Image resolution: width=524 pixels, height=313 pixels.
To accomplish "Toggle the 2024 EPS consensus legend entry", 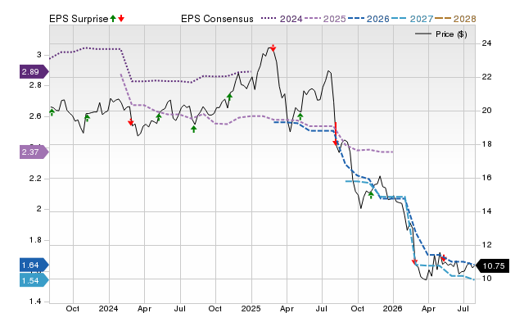I will pos(282,19).
